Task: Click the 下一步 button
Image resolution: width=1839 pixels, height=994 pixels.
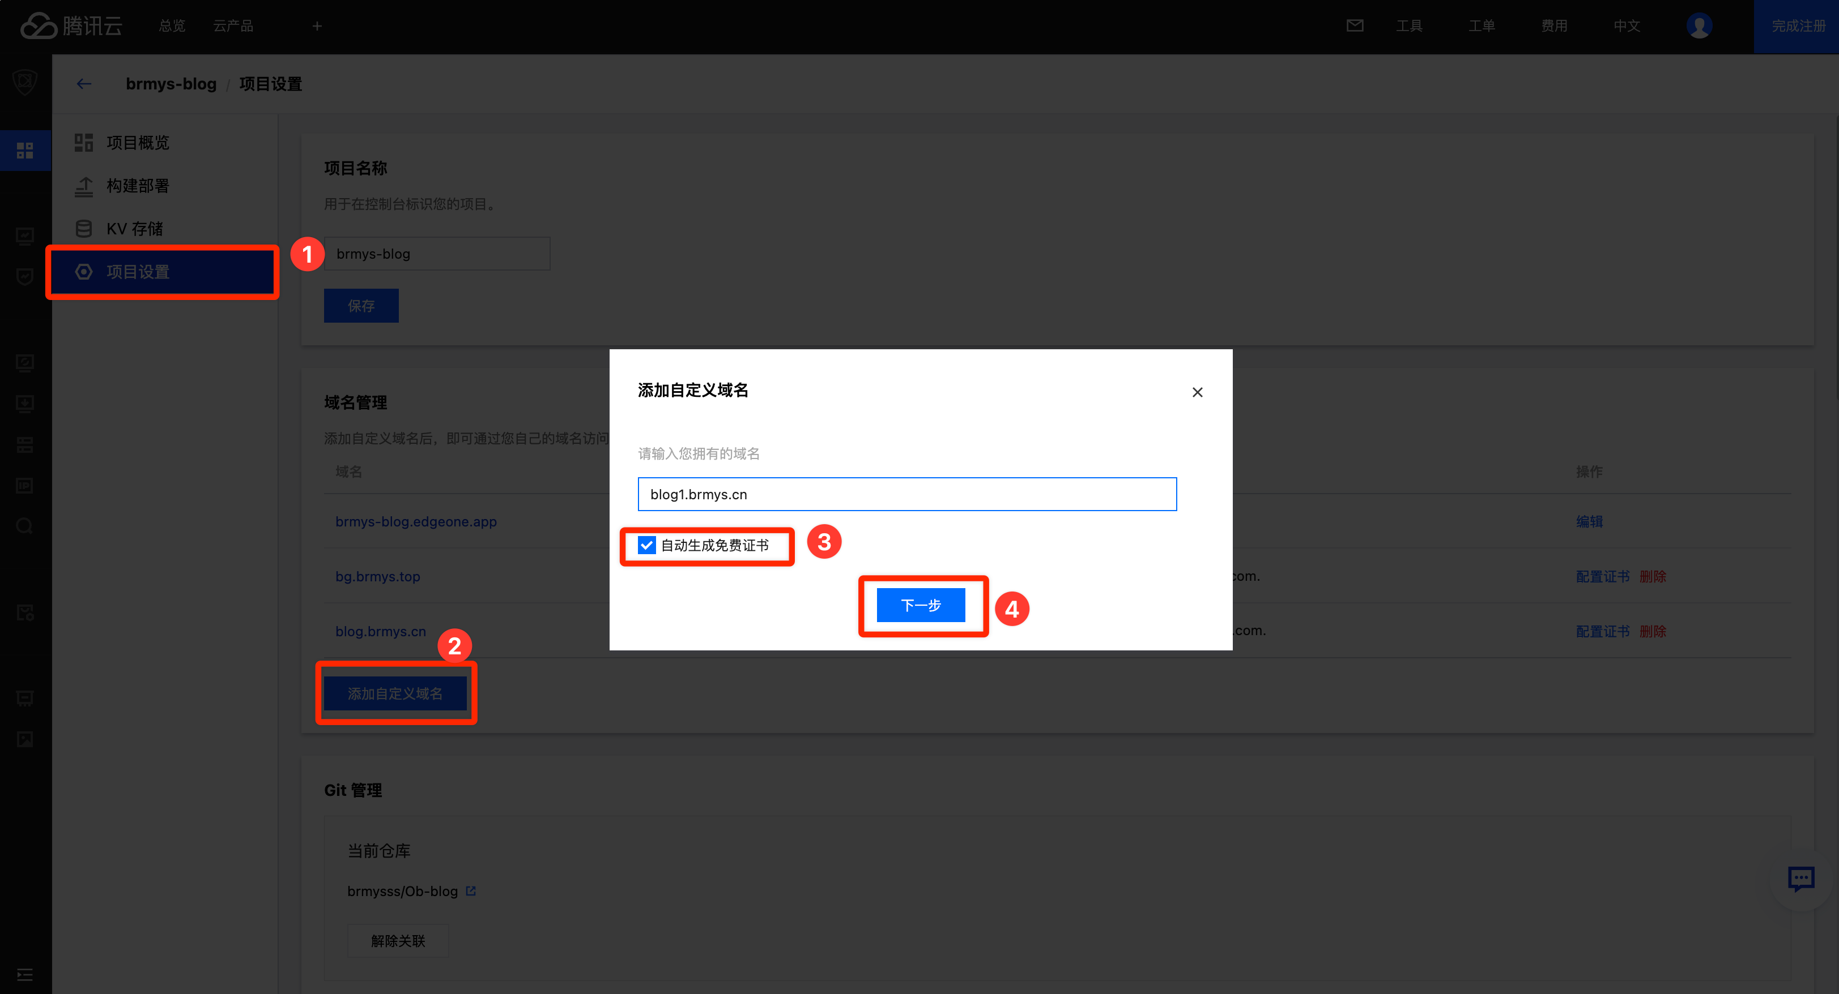Action: (920, 605)
